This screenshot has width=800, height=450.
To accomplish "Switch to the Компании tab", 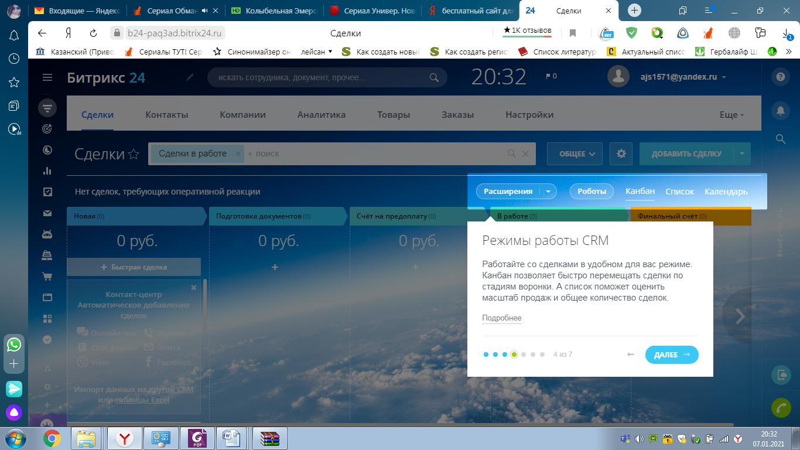I will pos(243,115).
